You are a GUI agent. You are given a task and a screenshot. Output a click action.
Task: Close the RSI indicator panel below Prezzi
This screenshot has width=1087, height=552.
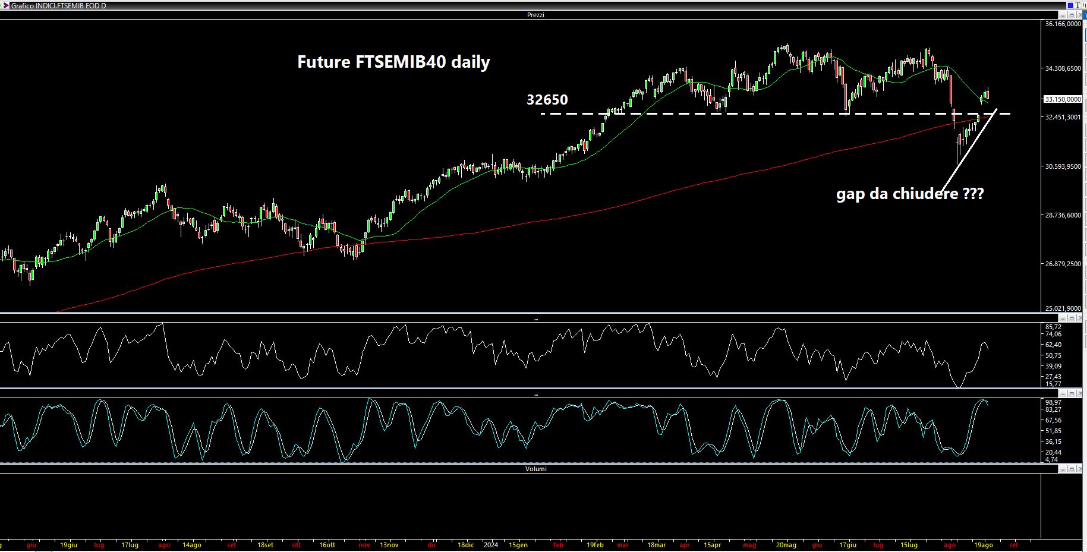[x=1079, y=318]
